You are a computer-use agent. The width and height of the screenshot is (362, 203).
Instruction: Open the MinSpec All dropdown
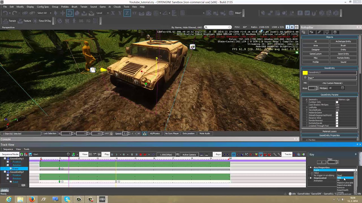pos(336,88)
